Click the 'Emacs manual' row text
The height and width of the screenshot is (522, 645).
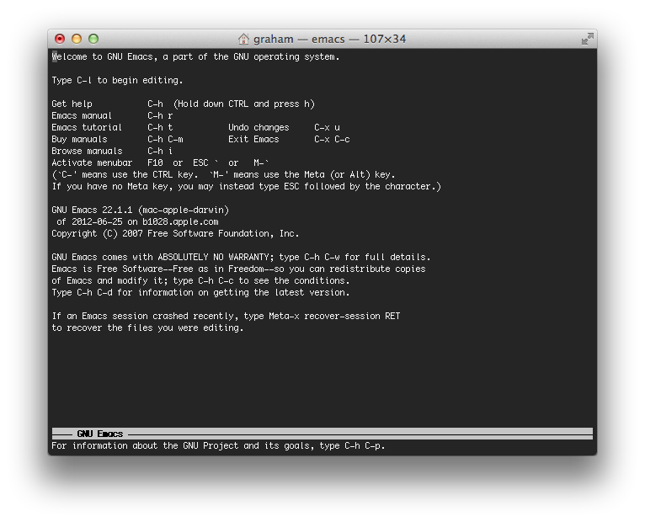click(x=82, y=115)
